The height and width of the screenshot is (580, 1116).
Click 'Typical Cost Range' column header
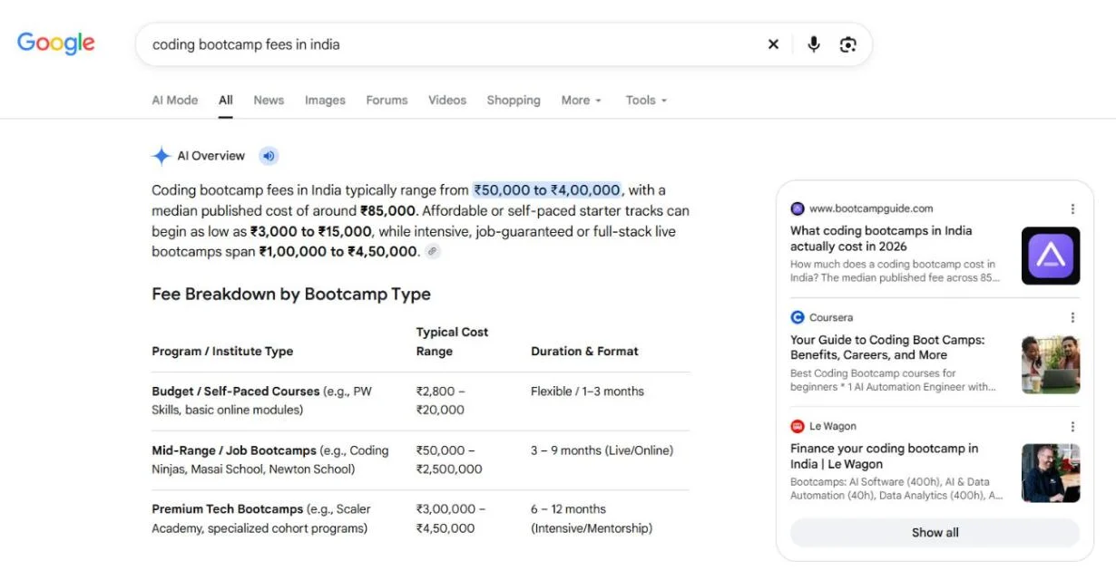coord(452,342)
